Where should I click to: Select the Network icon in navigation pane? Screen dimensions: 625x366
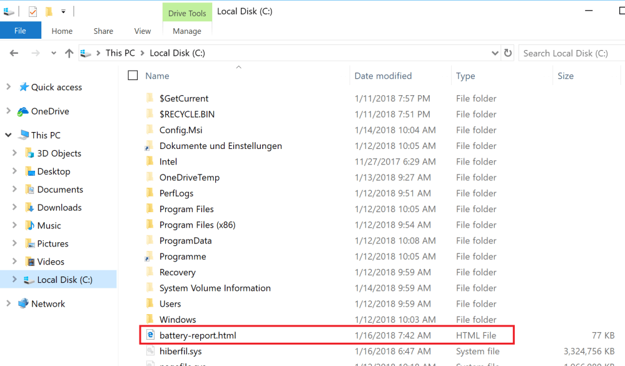click(x=23, y=303)
